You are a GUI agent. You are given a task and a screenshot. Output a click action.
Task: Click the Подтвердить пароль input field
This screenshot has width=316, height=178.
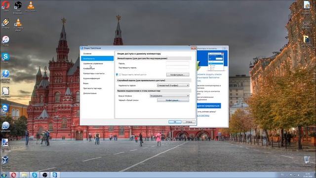(178, 67)
